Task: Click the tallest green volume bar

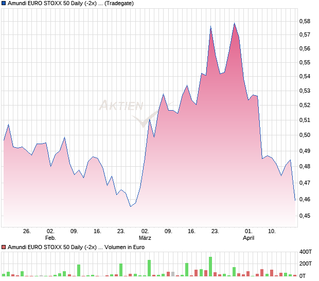Action: [x=210, y=267]
